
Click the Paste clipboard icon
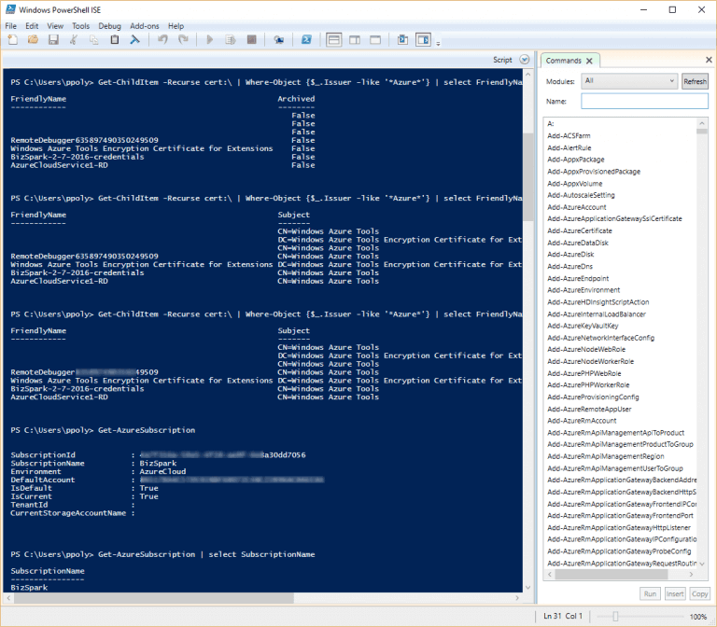(x=114, y=40)
